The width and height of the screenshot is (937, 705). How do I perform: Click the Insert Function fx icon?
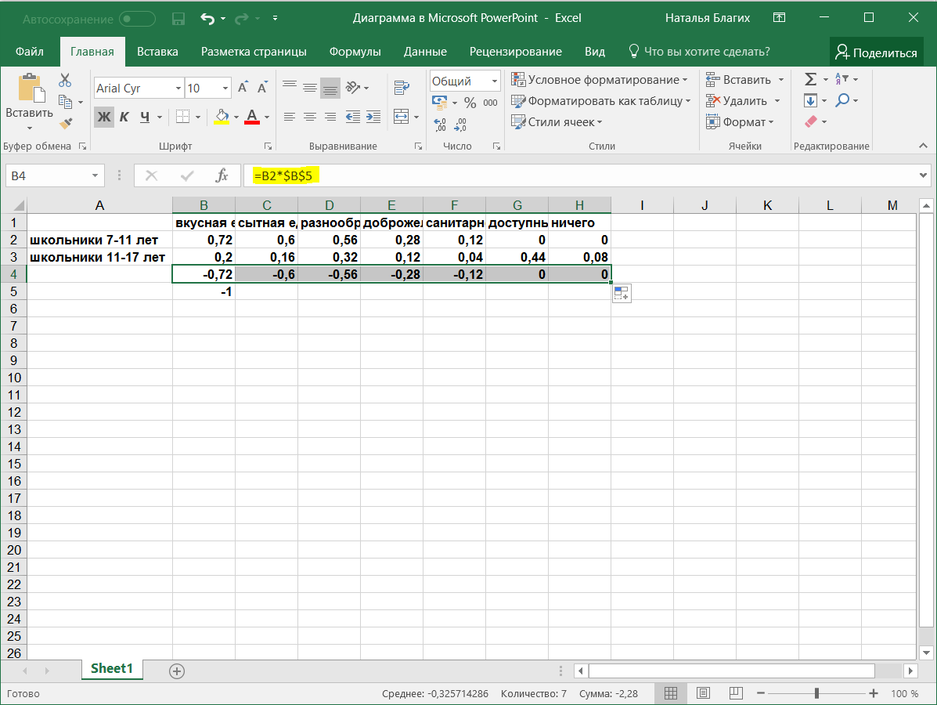tap(222, 176)
